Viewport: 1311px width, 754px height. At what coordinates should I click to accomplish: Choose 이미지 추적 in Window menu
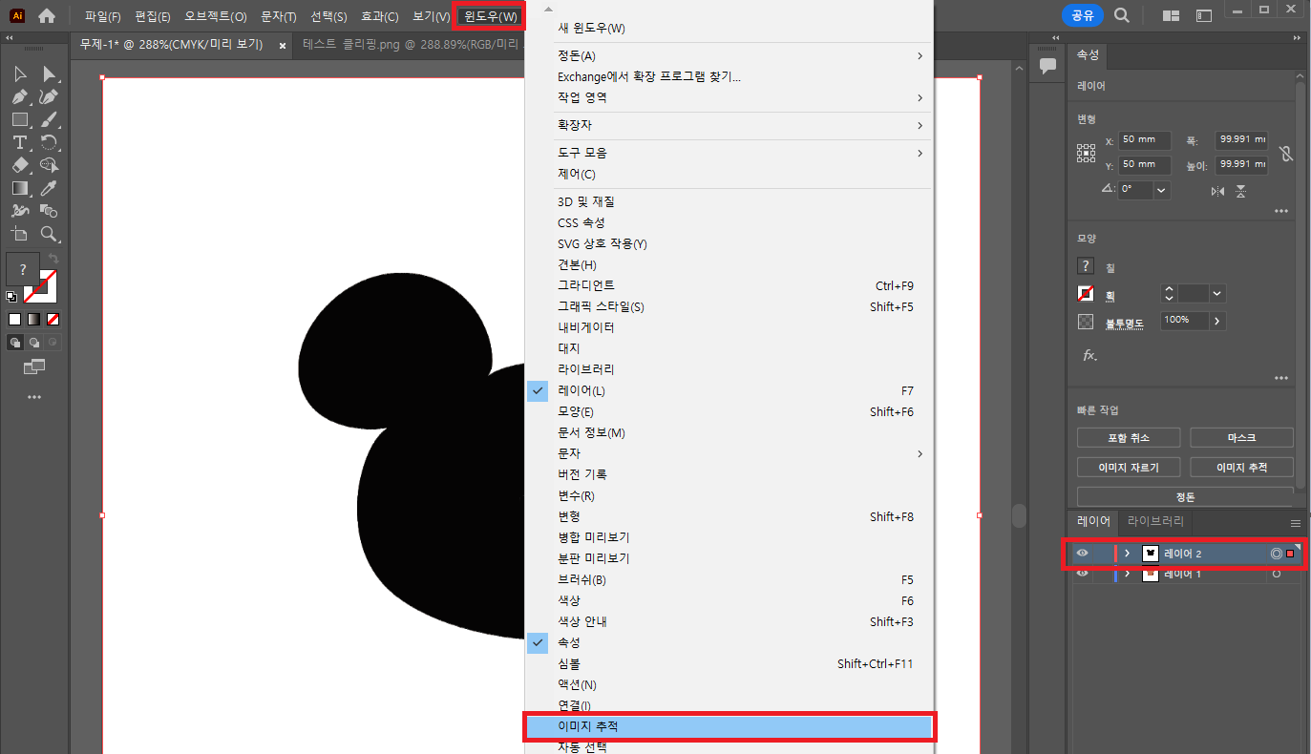coord(730,726)
